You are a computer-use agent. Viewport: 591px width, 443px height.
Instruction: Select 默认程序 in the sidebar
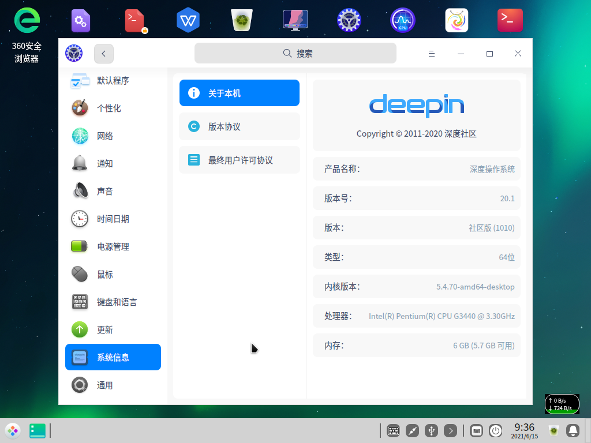113,81
